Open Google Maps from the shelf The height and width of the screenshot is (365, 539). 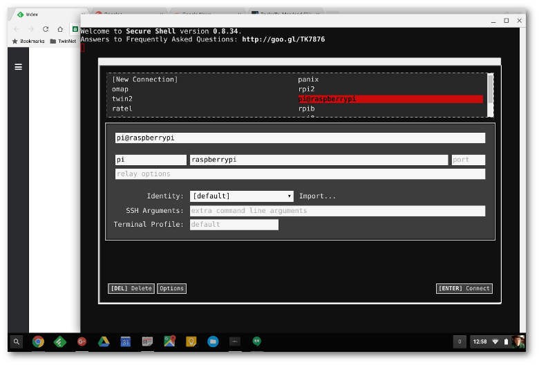pos(169,341)
